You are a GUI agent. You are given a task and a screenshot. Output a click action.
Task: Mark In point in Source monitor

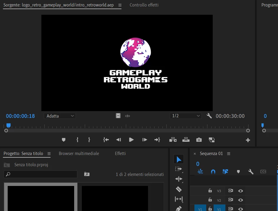77,140
